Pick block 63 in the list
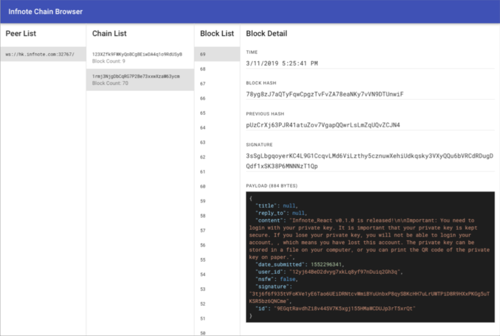This screenshot has height=336, width=500. tap(217, 143)
